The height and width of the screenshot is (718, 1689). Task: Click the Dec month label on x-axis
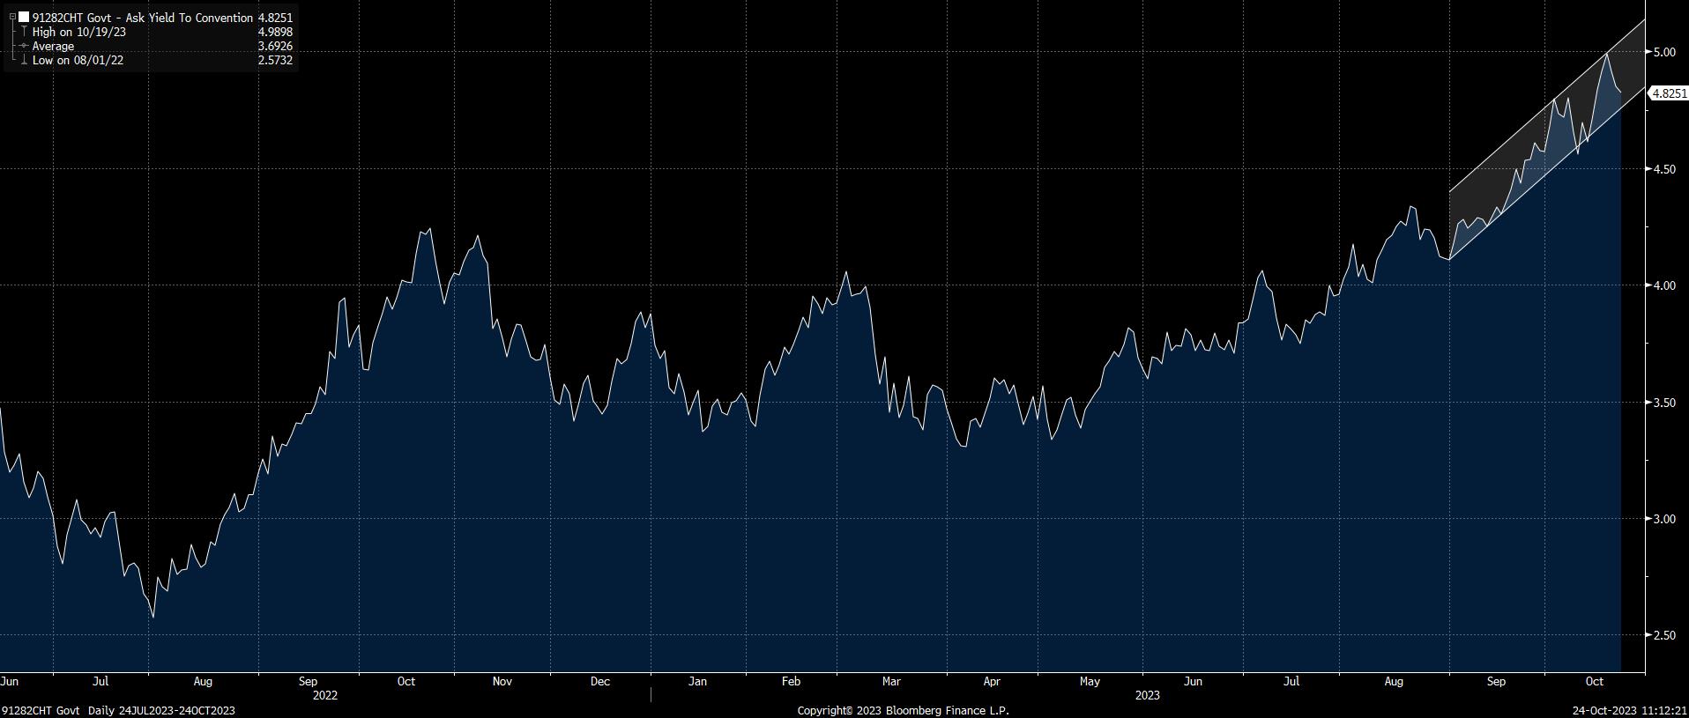[600, 681]
